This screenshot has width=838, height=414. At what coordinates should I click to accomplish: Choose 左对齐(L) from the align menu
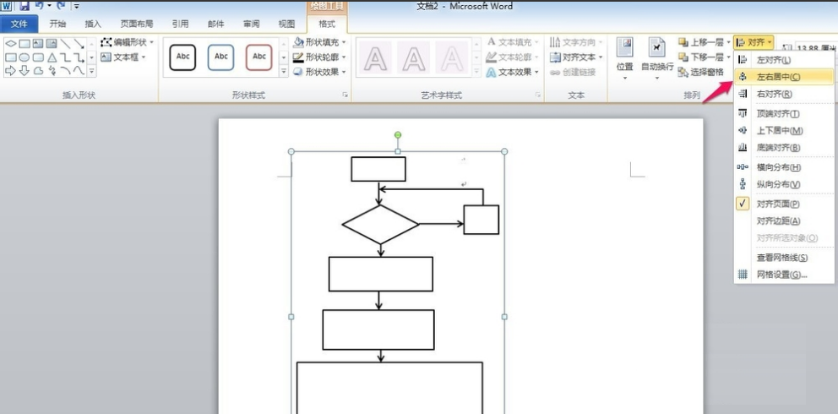click(784, 60)
